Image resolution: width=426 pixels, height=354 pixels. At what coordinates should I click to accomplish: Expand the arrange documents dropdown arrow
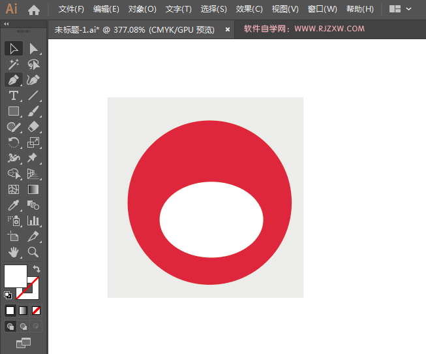(408, 9)
